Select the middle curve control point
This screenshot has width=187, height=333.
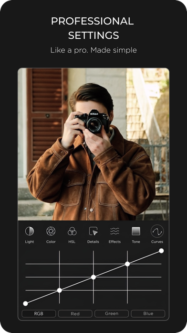point(93,277)
